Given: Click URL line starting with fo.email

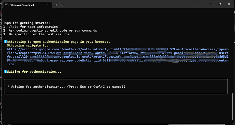Looking at the screenshot, I should [x=118, y=57].
